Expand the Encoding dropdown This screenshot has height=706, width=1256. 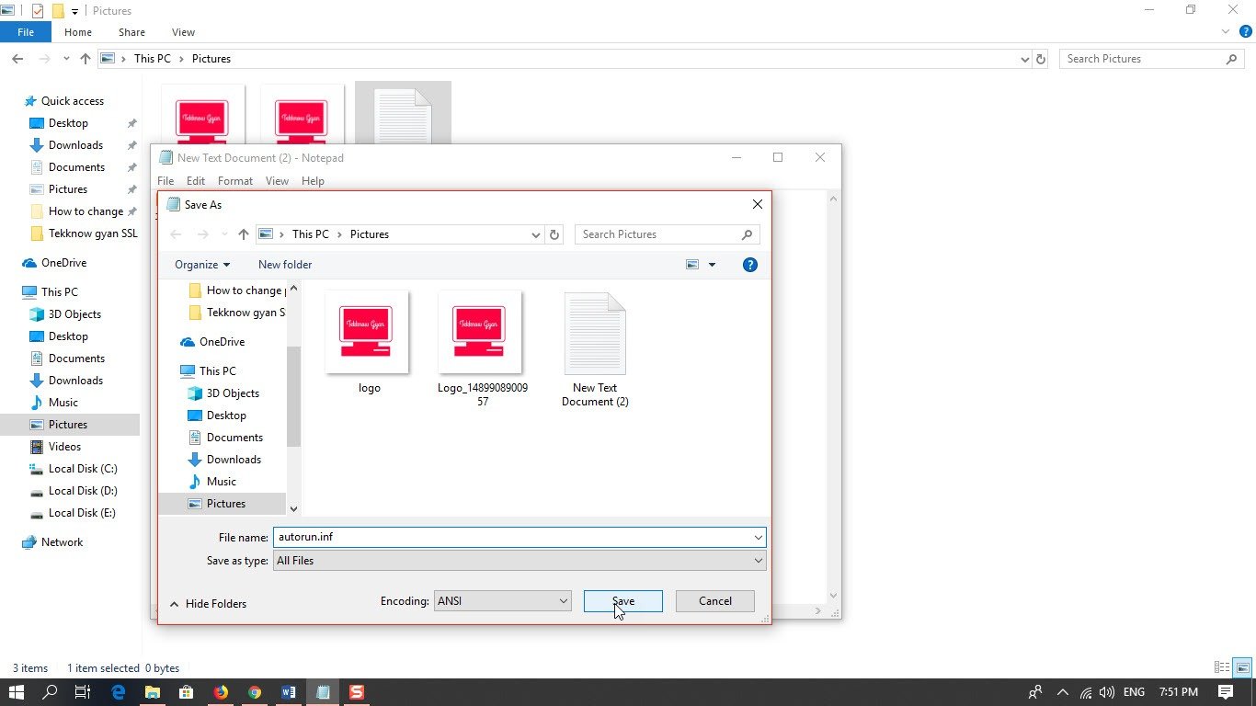tap(502, 601)
